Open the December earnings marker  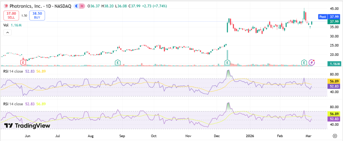(227, 62)
